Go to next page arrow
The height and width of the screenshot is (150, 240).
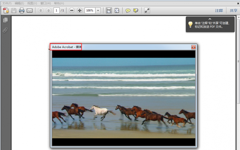point(48,10)
